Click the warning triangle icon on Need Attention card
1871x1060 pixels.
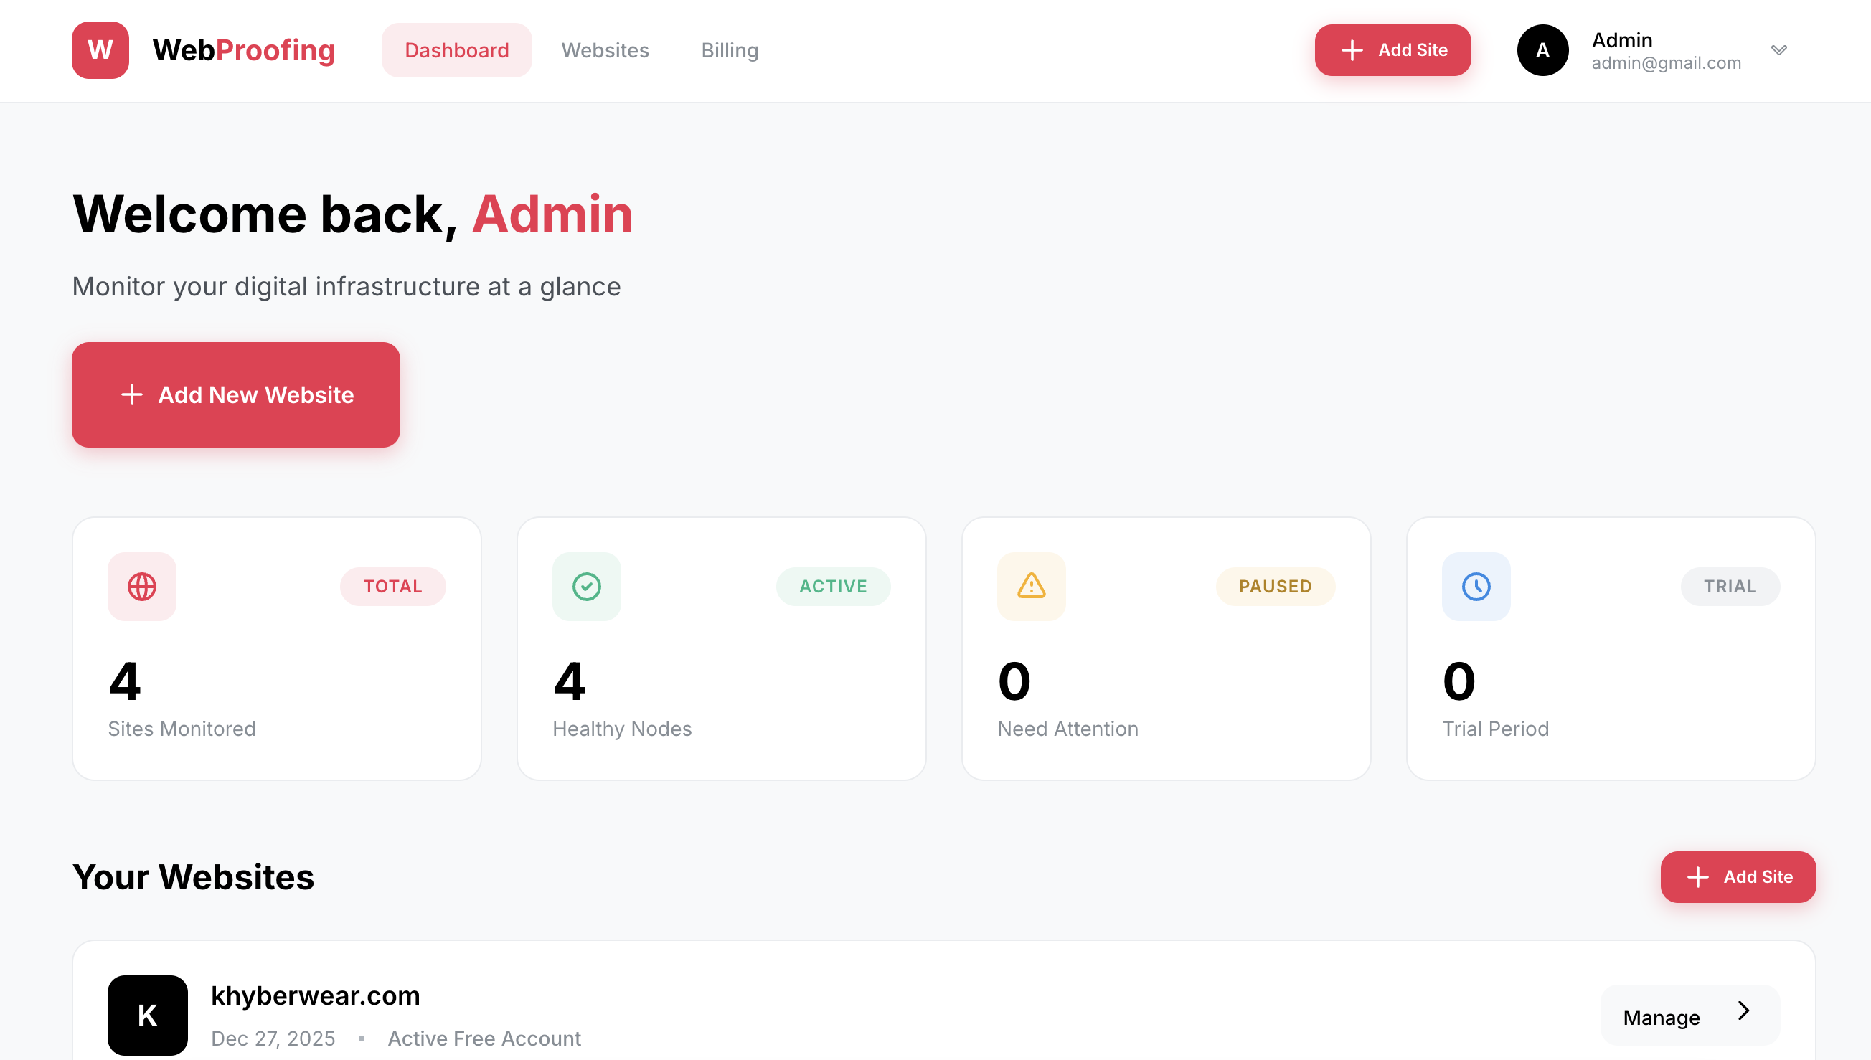point(1031,586)
